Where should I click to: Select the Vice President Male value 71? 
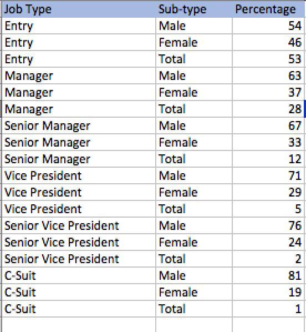tap(268, 176)
